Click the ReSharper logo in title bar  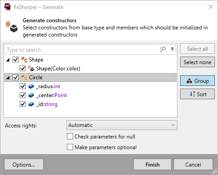pyautogui.click(x=8, y=7)
